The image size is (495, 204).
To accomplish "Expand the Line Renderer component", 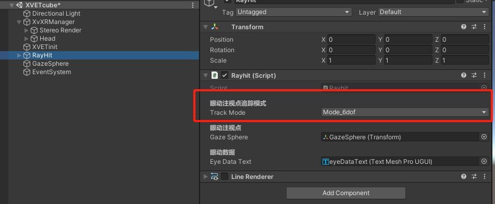I will (x=205, y=176).
